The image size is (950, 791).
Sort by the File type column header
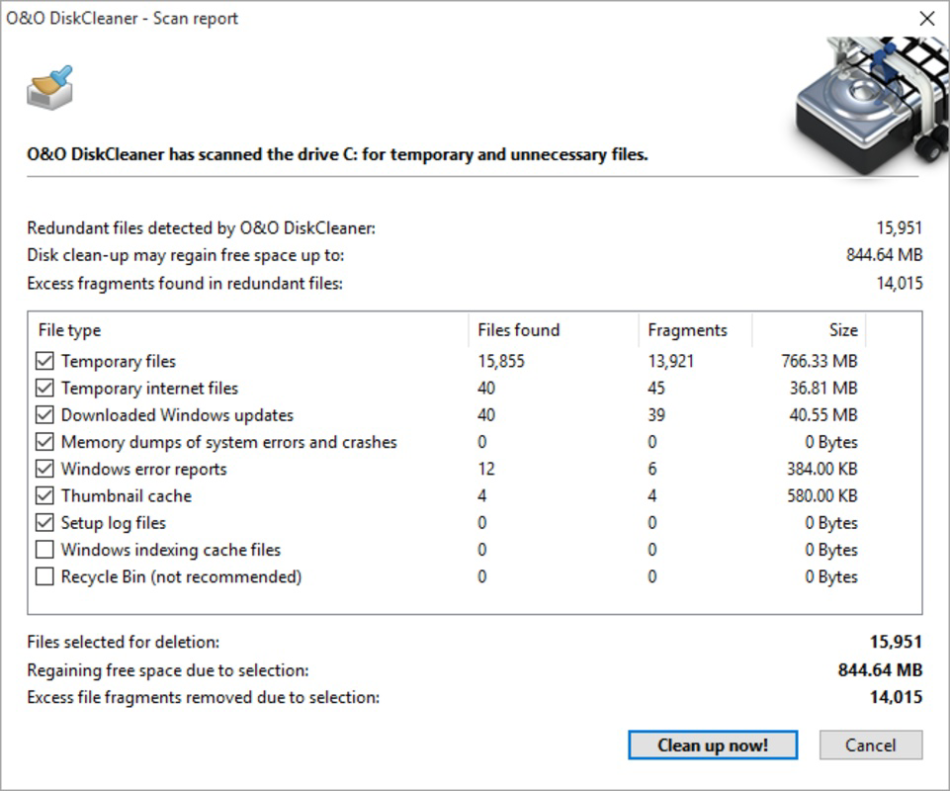point(248,330)
